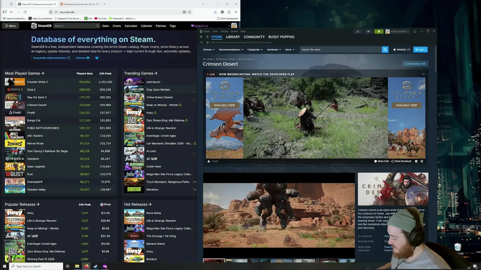This screenshot has width=481, height=270.
Task: Click the Counter-Strike 2 game thumbnail
Action: coord(15,82)
